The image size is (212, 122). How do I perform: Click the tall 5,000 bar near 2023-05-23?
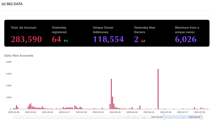coord(111,94)
